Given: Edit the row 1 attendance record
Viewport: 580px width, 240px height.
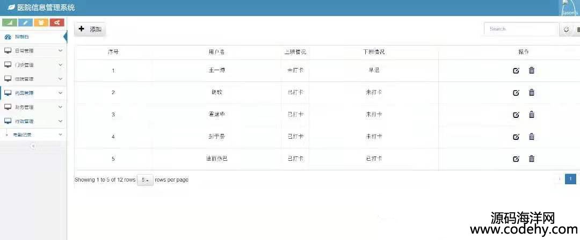Looking at the screenshot, I should click(x=516, y=71).
